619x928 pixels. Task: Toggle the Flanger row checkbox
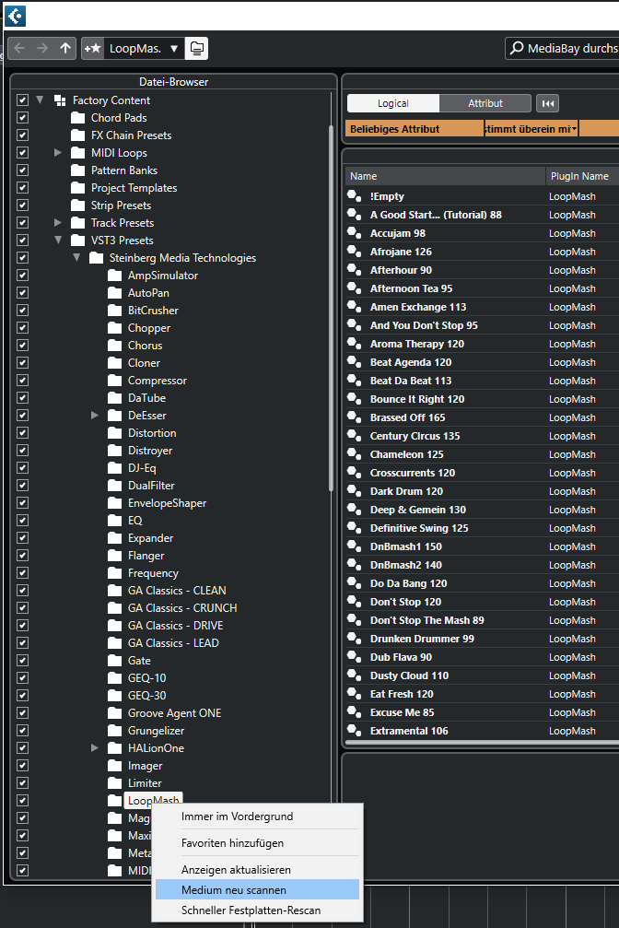coord(22,555)
